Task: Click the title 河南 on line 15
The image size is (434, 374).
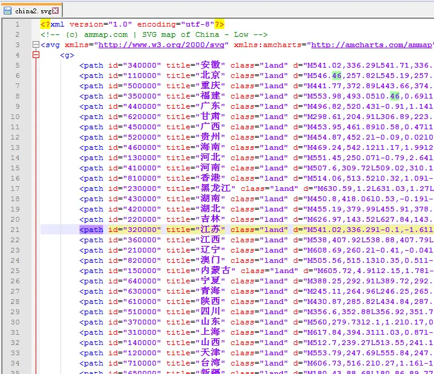Action: (x=210, y=167)
